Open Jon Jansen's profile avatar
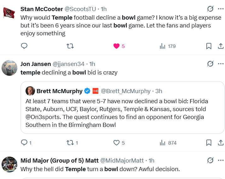This screenshot has width=225, height=179. point(9,68)
